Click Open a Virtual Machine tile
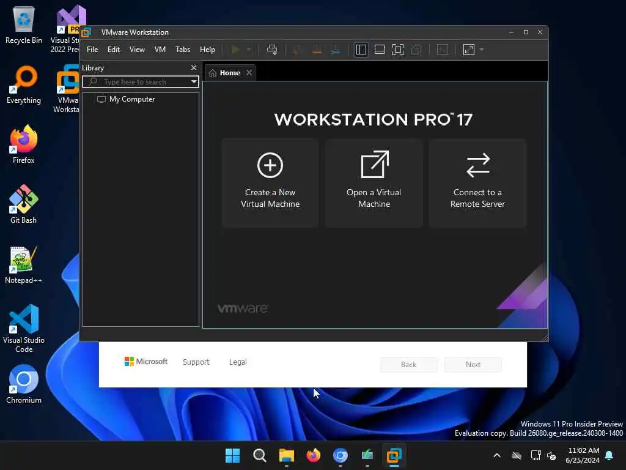 click(x=374, y=183)
